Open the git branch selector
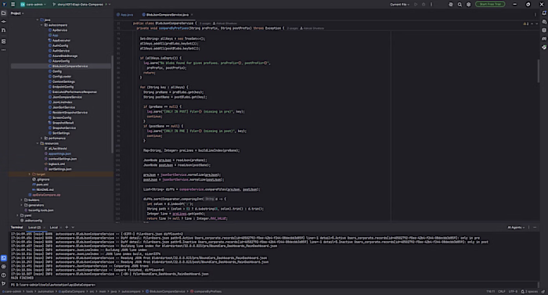This screenshot has width=548, height=295. 81,4
